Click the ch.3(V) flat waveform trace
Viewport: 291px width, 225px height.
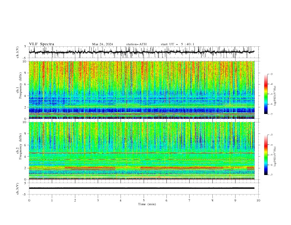coord(142,188)
